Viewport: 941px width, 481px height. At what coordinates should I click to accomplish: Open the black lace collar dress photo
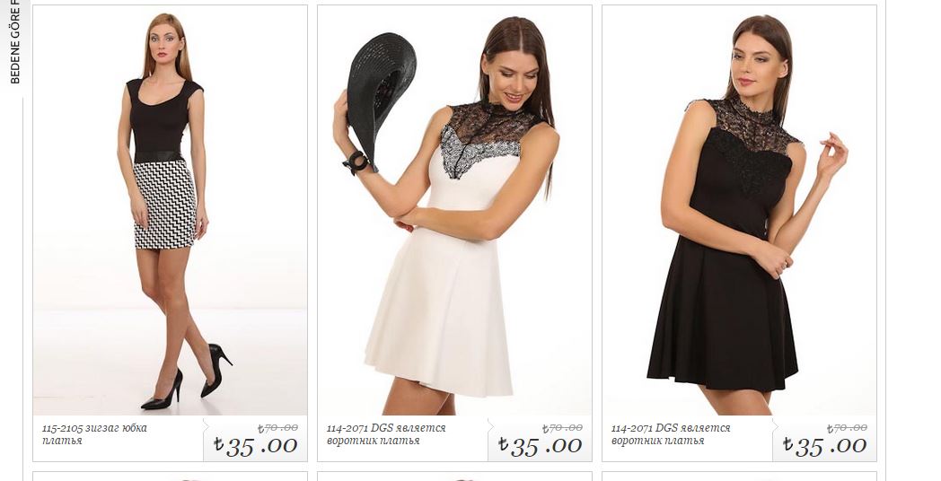click(739, 211)
